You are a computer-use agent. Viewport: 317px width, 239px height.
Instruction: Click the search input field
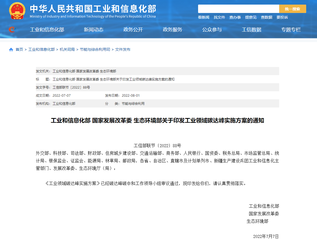(x=238, y=9)
